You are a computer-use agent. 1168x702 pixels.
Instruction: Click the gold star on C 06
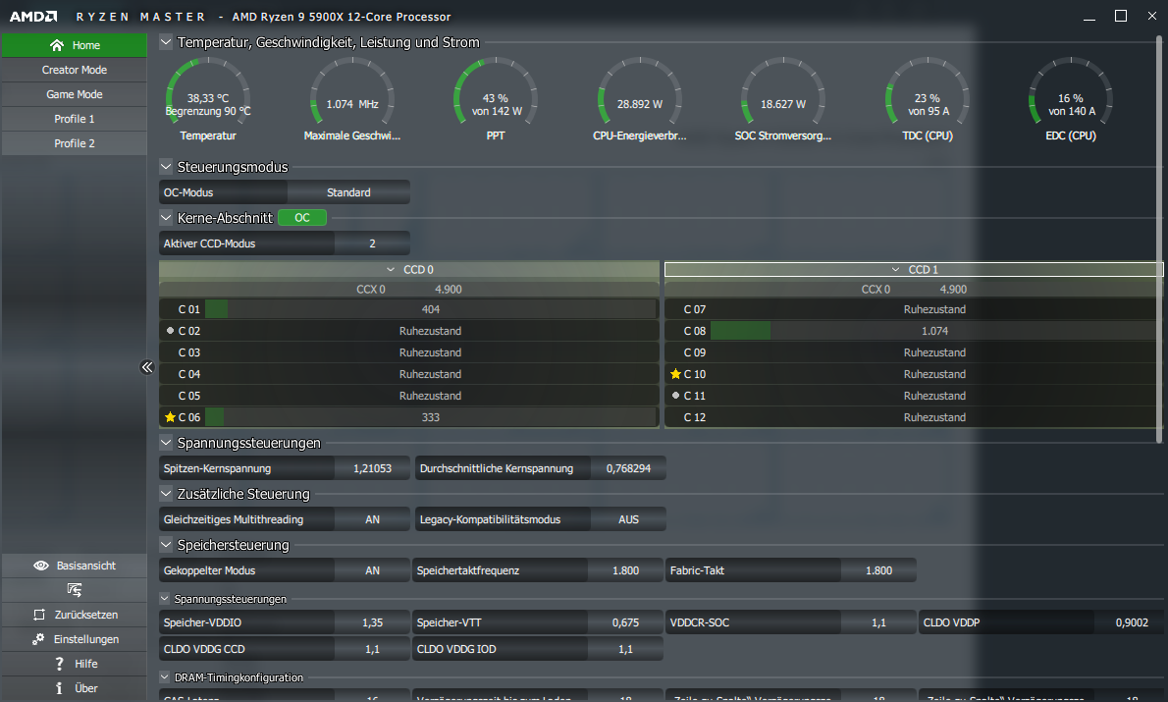pos(170,417)
